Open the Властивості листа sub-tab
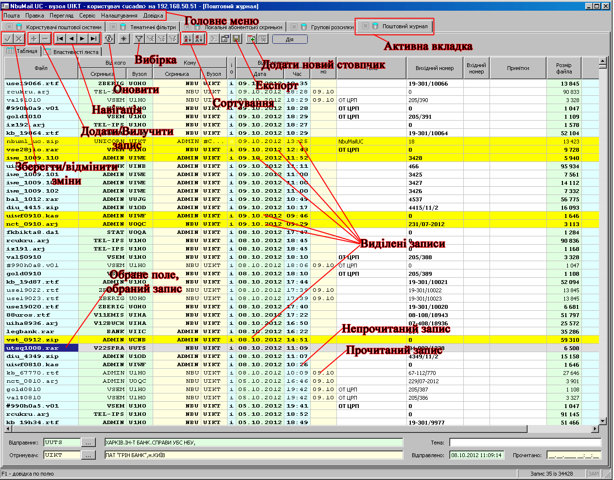Screen dimensions: 614x480 [71, 52]
